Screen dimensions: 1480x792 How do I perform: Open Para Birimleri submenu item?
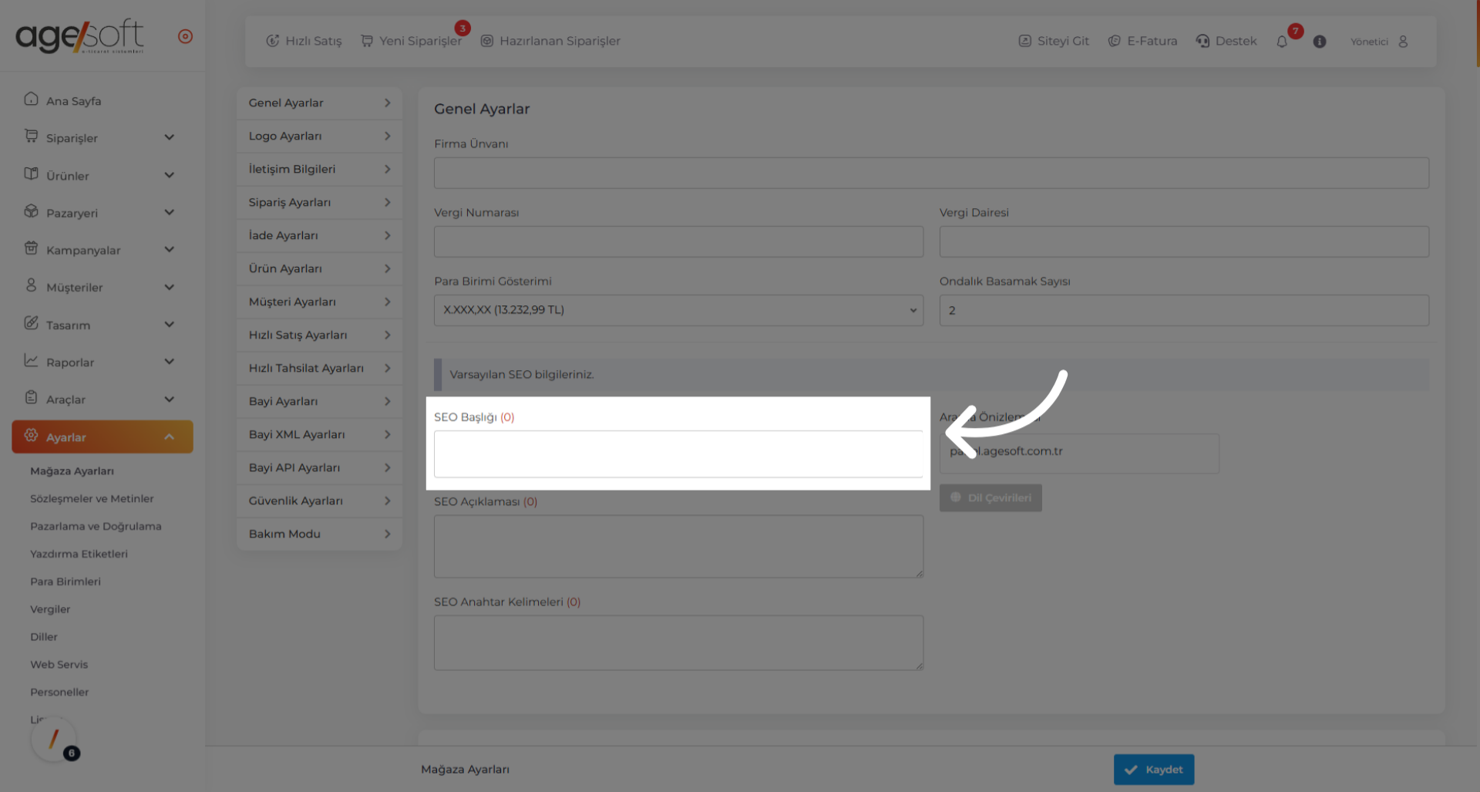[x=66, y=582]
